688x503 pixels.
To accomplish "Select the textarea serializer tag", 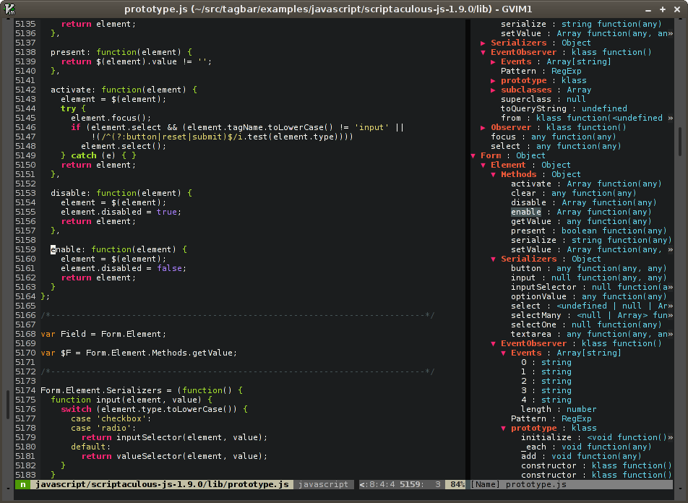I will click(x=536, y=334).
